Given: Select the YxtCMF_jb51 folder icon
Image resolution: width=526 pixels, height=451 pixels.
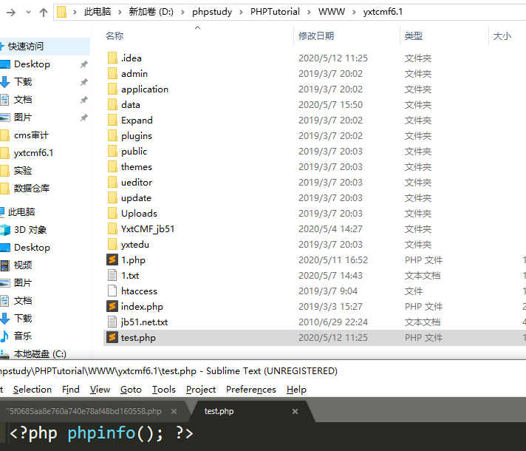Looking at the screenshot, I should (113, 228).
